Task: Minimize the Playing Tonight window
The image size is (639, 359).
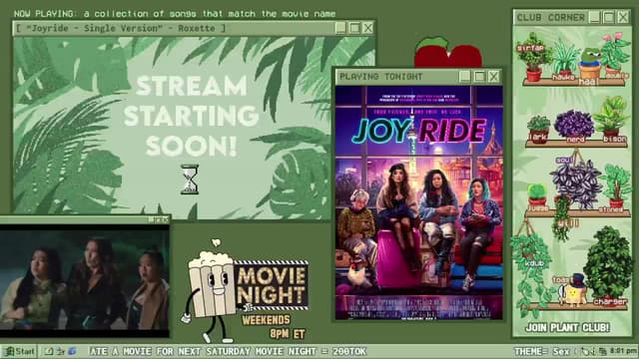Action: pos(464,77)
